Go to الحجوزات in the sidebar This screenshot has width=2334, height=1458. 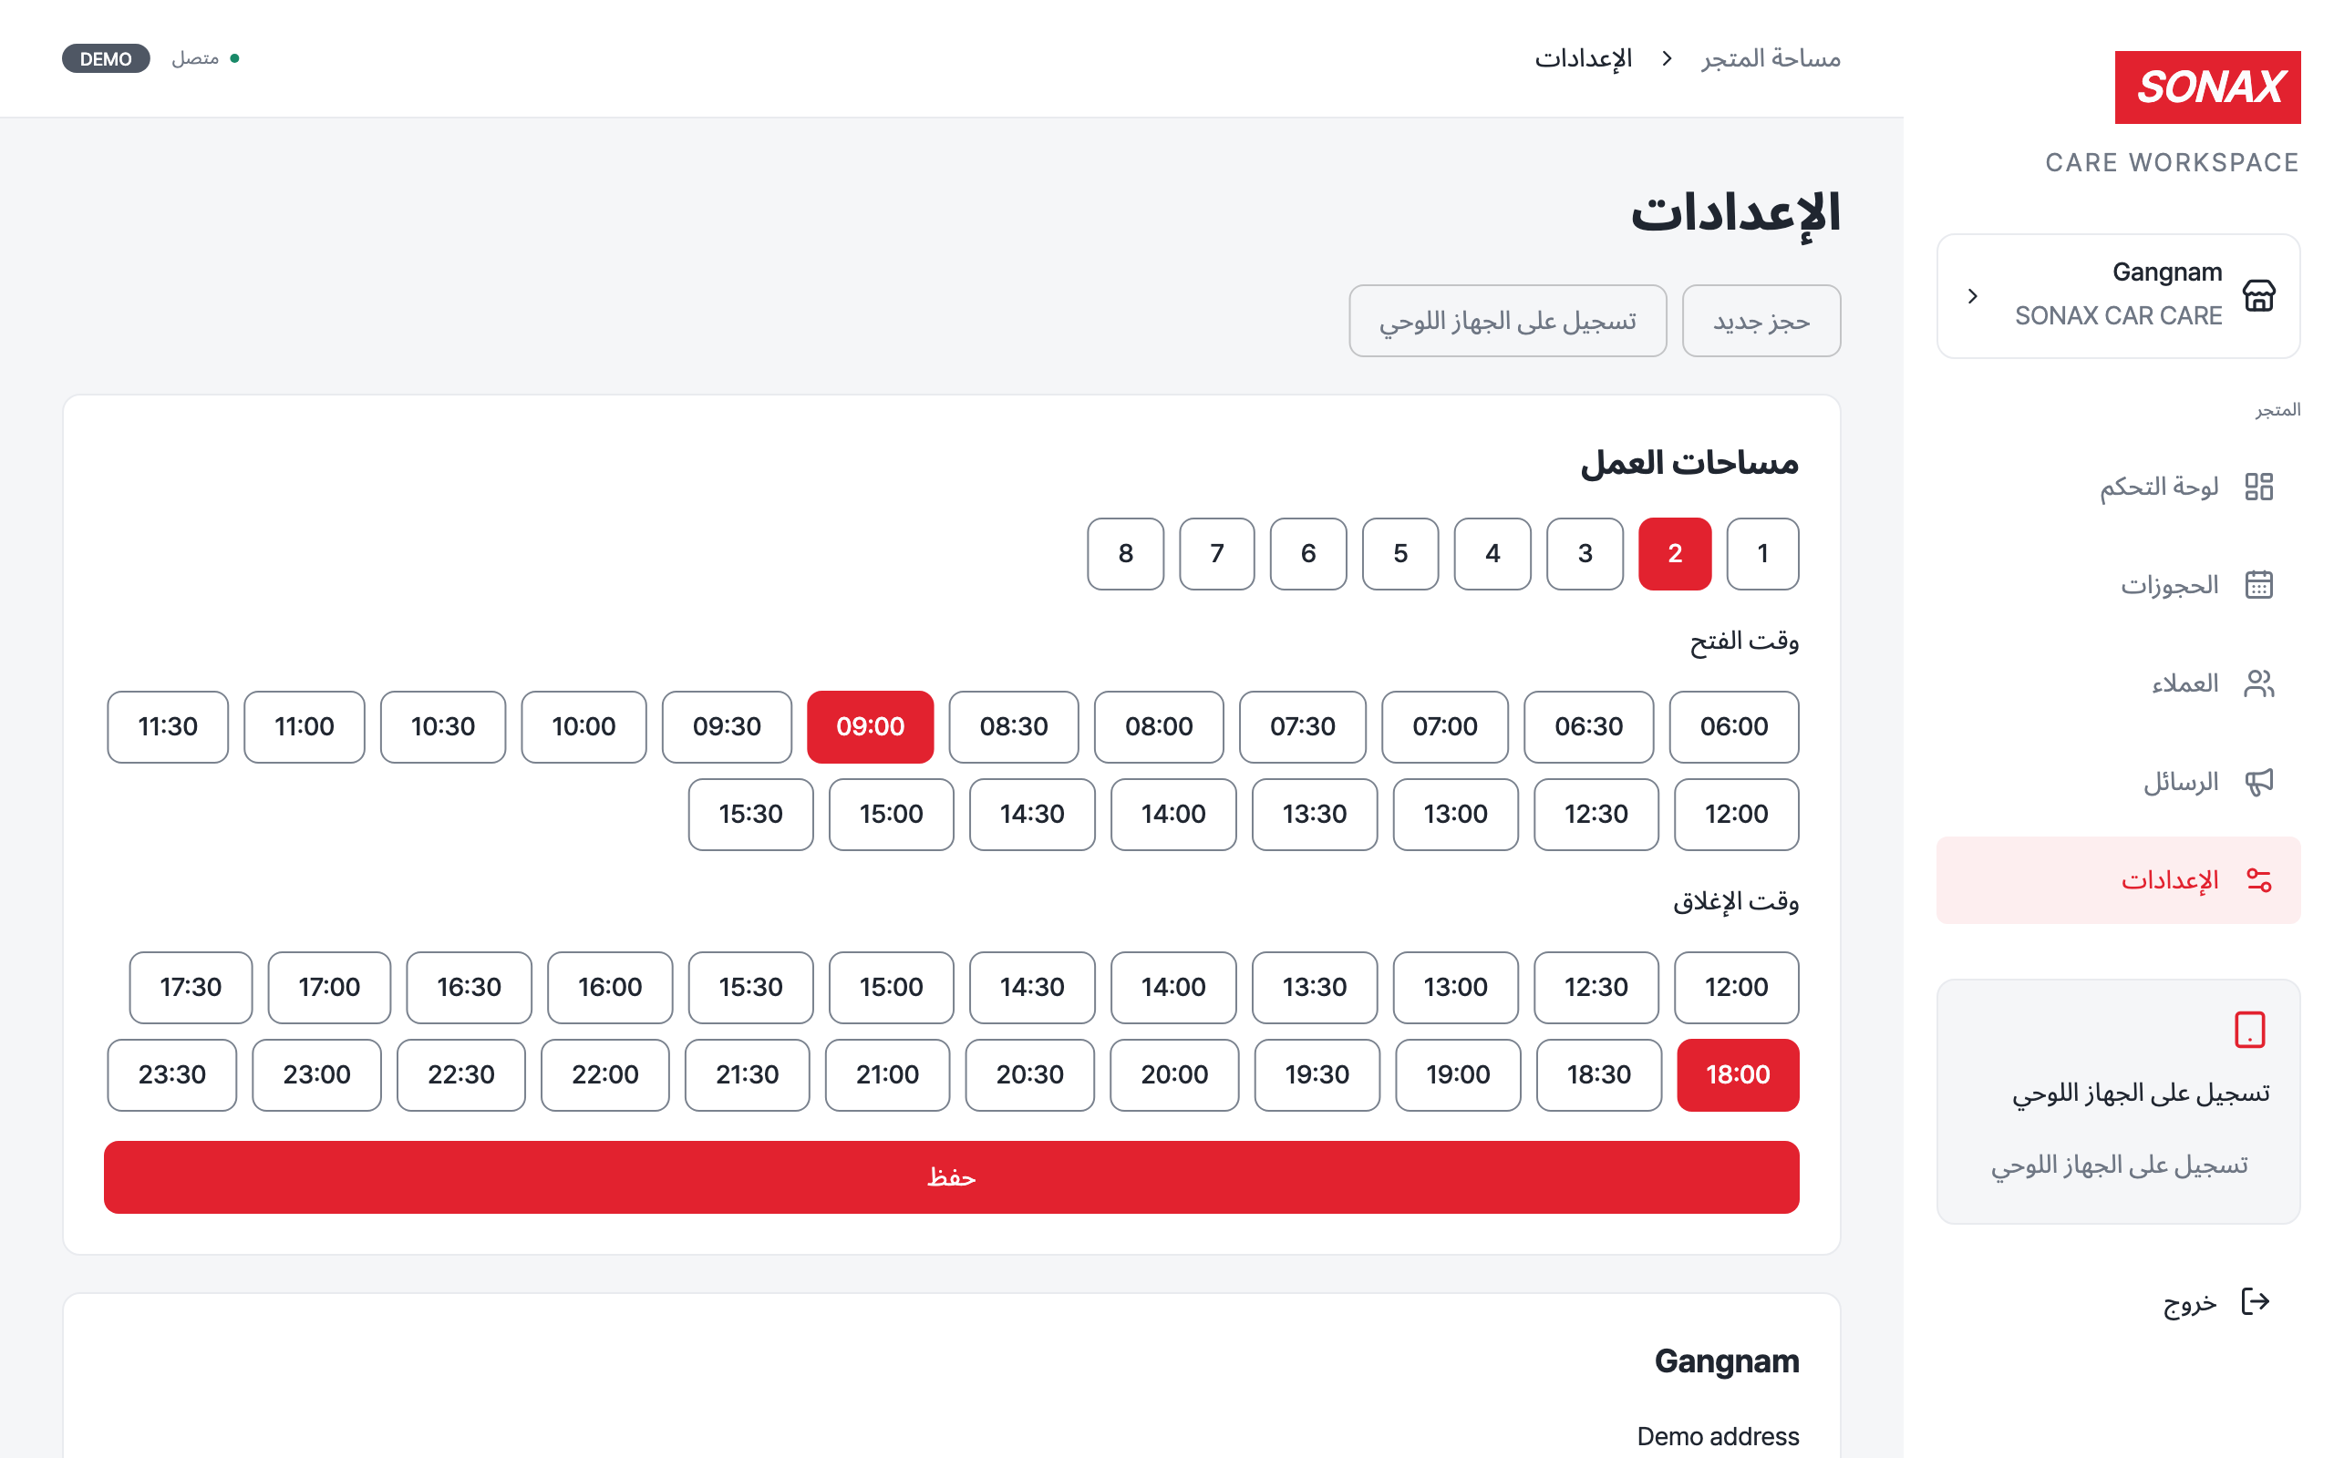(x=2118, y=584)
